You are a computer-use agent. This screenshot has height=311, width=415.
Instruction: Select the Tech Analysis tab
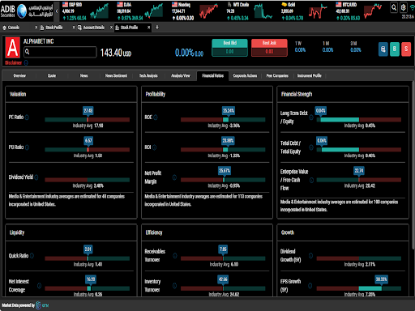coord(148,76)
